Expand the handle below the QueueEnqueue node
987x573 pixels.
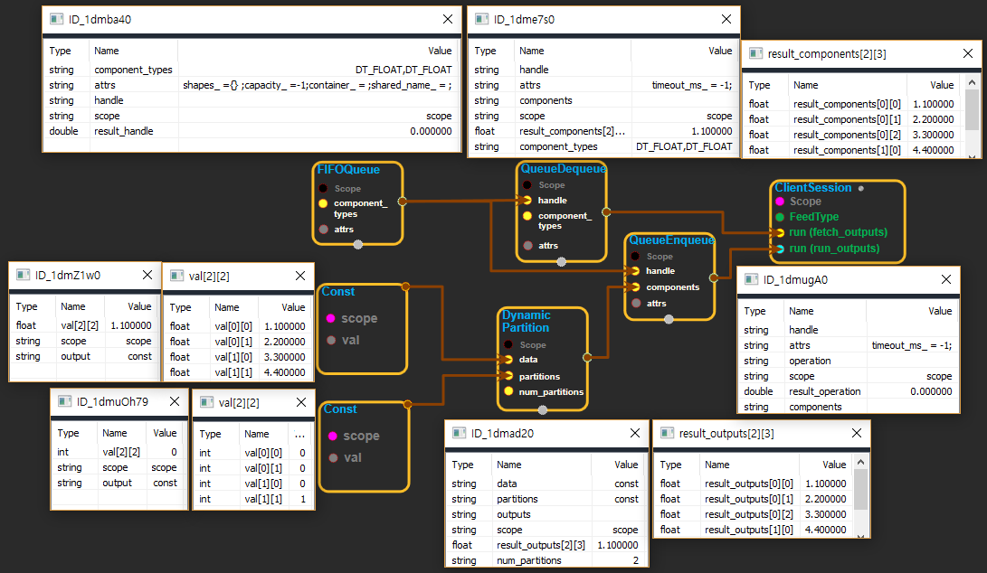[669, 318]
